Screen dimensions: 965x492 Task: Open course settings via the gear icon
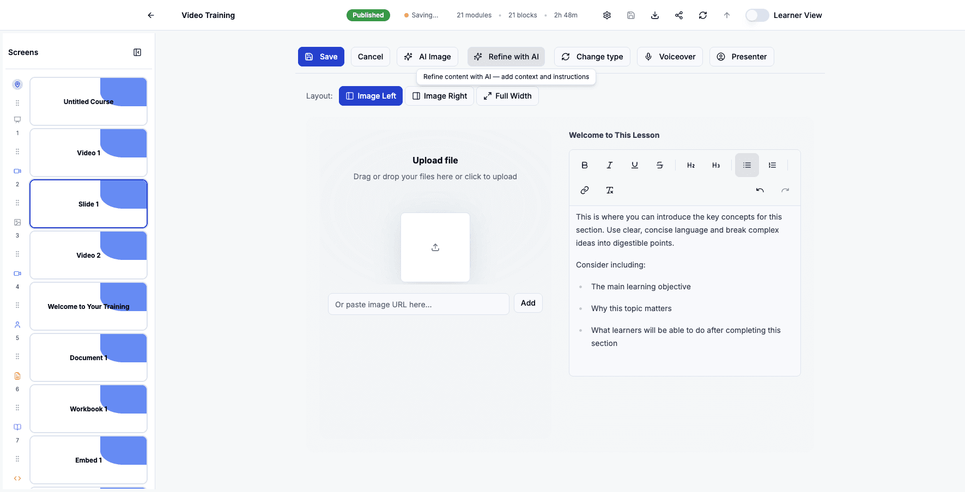pyautogui.click(x=606, y=15)
